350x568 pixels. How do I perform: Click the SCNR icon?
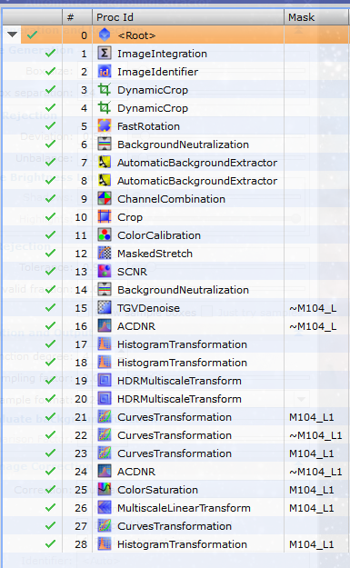click(105, 272)
